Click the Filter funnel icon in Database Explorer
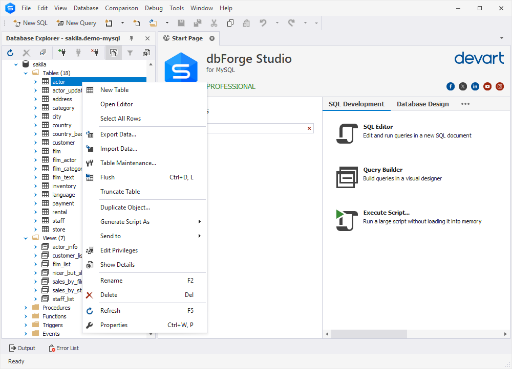The width and height of the screenshot is (512, 369). pos(130,53)
